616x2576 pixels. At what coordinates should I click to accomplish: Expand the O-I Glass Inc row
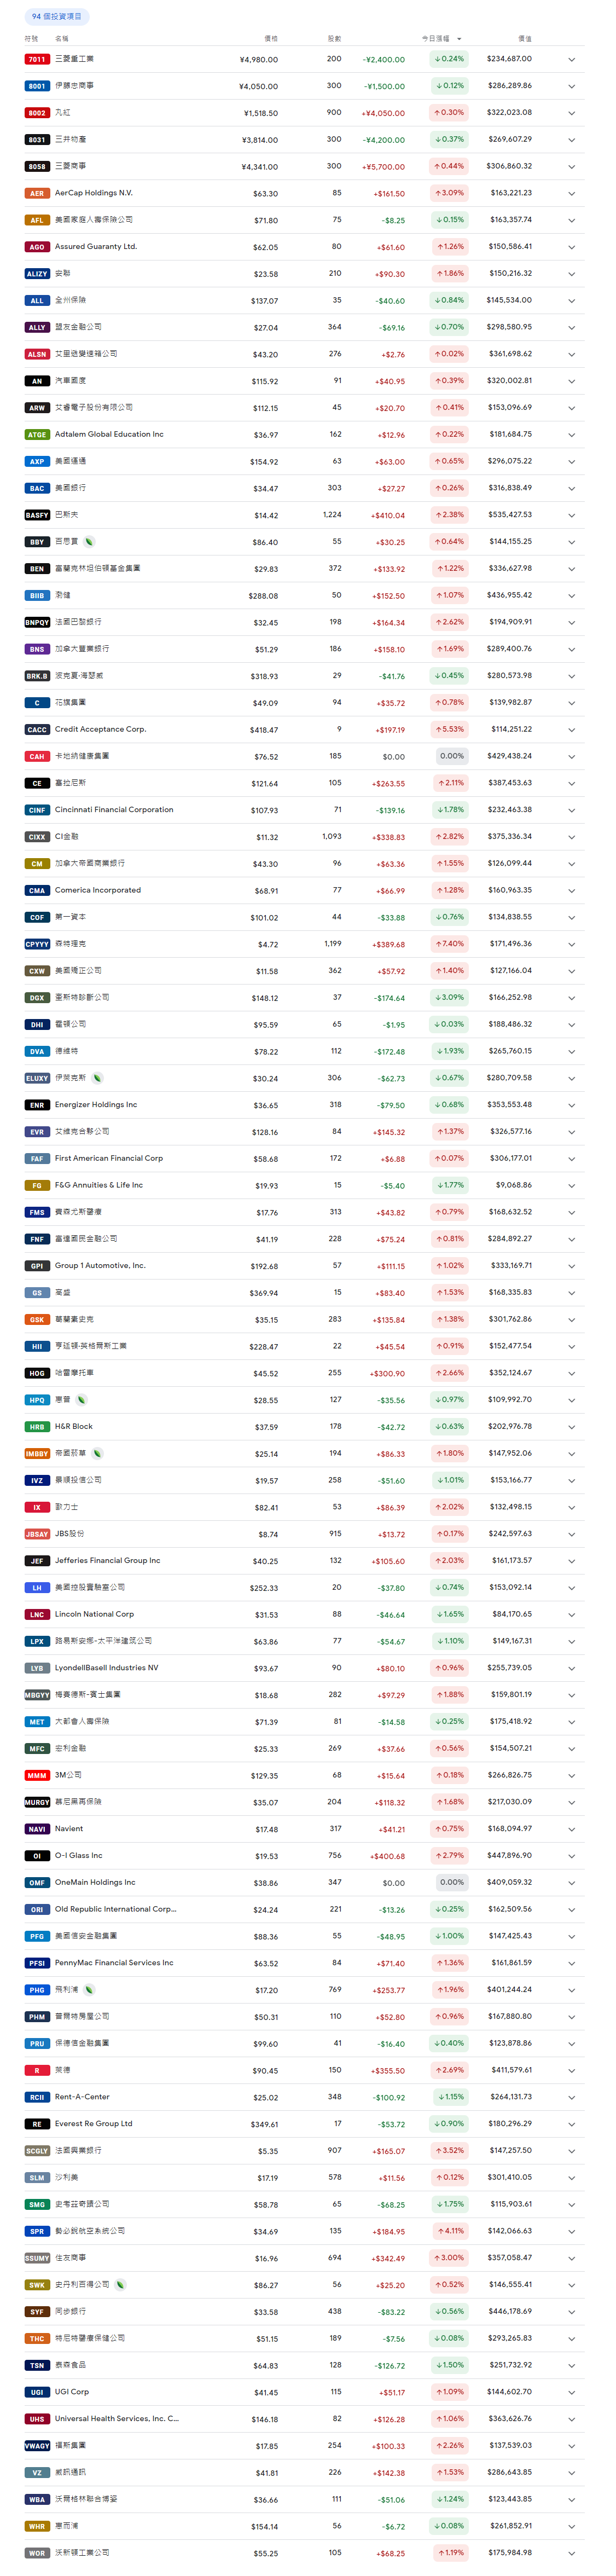point(572,1856)
